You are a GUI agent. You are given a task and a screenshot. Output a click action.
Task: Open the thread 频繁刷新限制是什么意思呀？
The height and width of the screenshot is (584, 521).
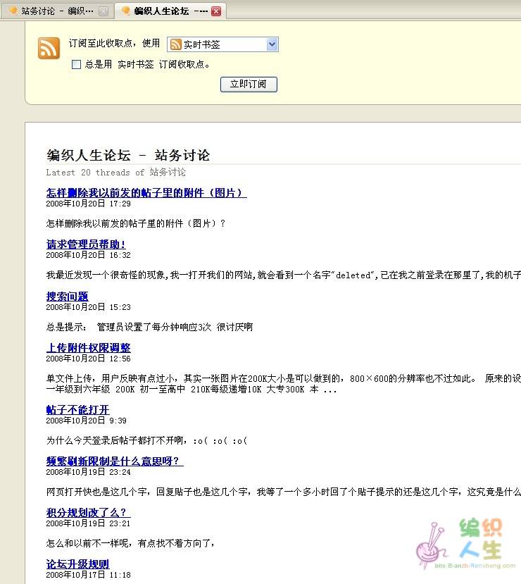click(115, 461)
